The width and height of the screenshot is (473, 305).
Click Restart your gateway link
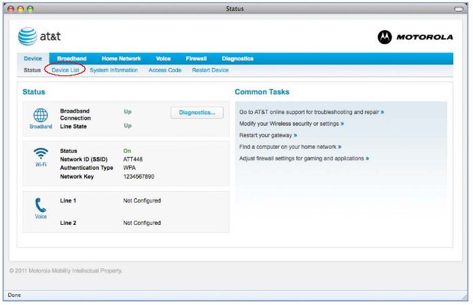pyautogui.click(x=268, y=135)
